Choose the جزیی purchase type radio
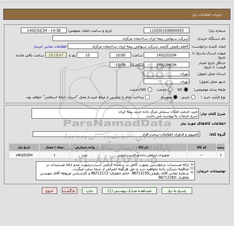Image resolution: width=234 pixels, height=226 pixels. pyautogui.click(x=193, y=97)
